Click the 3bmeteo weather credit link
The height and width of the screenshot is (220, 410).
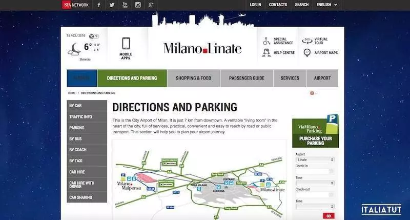pos(85,59)
